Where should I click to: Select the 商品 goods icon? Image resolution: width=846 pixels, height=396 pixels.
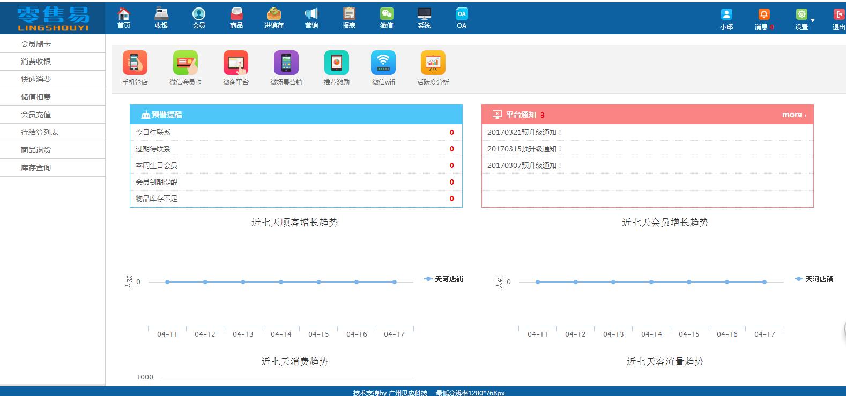tap(236, 13)
